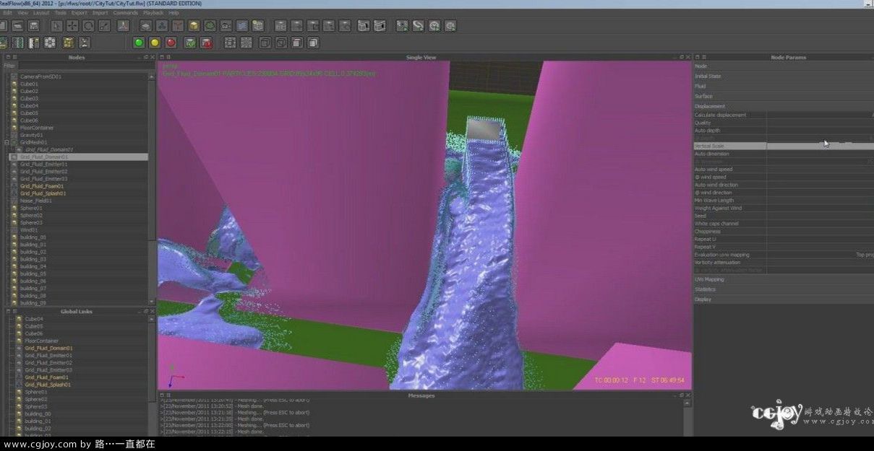Select building_05 in Nodes list
The width and height of the screenshot is (874, 451).
click(x=33, y=273)
